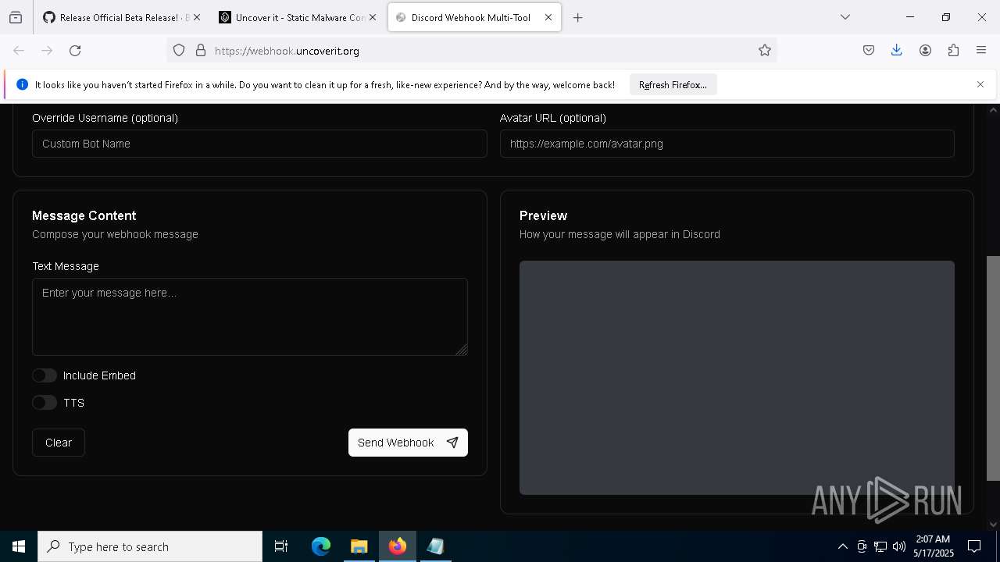Launch Microsoft Edge from taskbar
This screenshot has width=1000, height=562.
(x=321, y=546)
